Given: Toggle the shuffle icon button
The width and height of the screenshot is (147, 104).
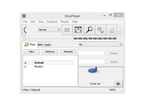Looking at the screenshot, I should click(67, 30).
